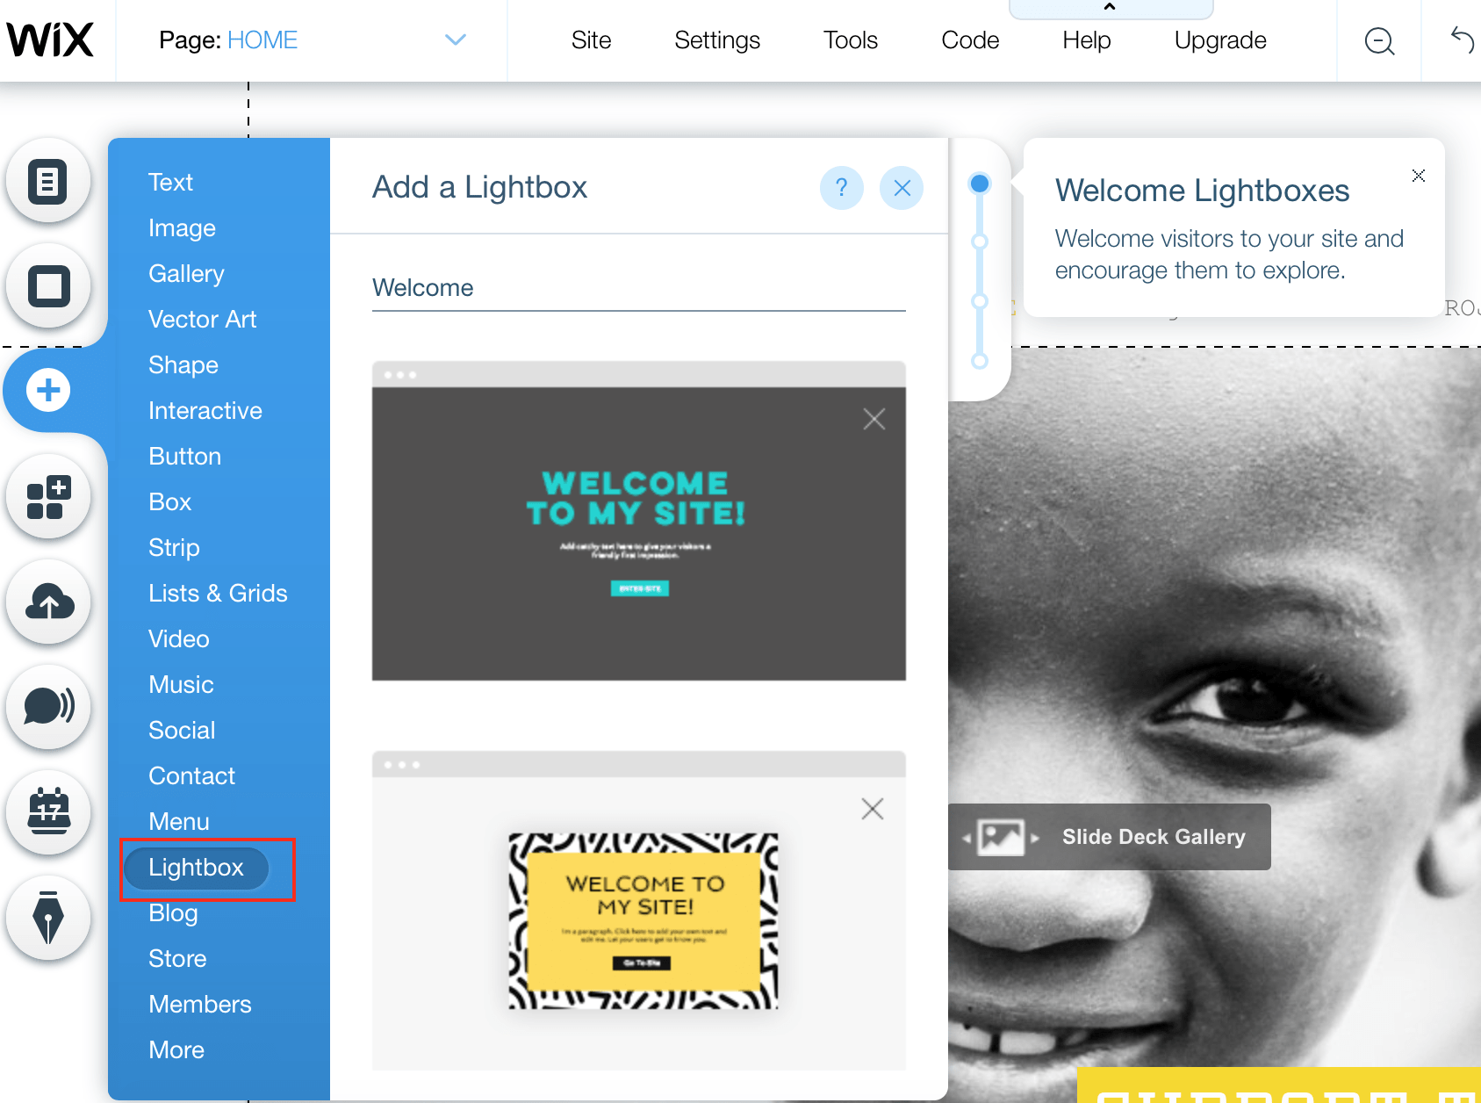The width and height of the screenshot is (1481, 1103).
Task: Open the Code menu
Action: 970,40
